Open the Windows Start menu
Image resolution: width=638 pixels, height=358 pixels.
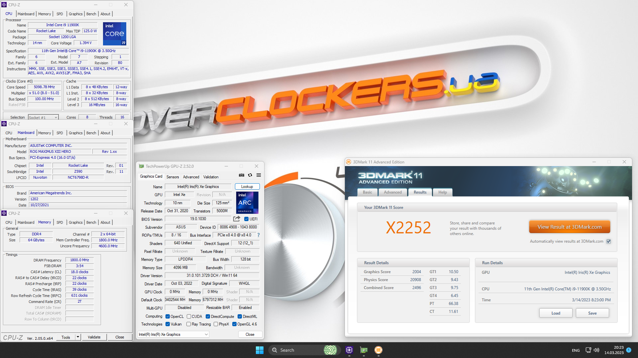click(260, 350)
